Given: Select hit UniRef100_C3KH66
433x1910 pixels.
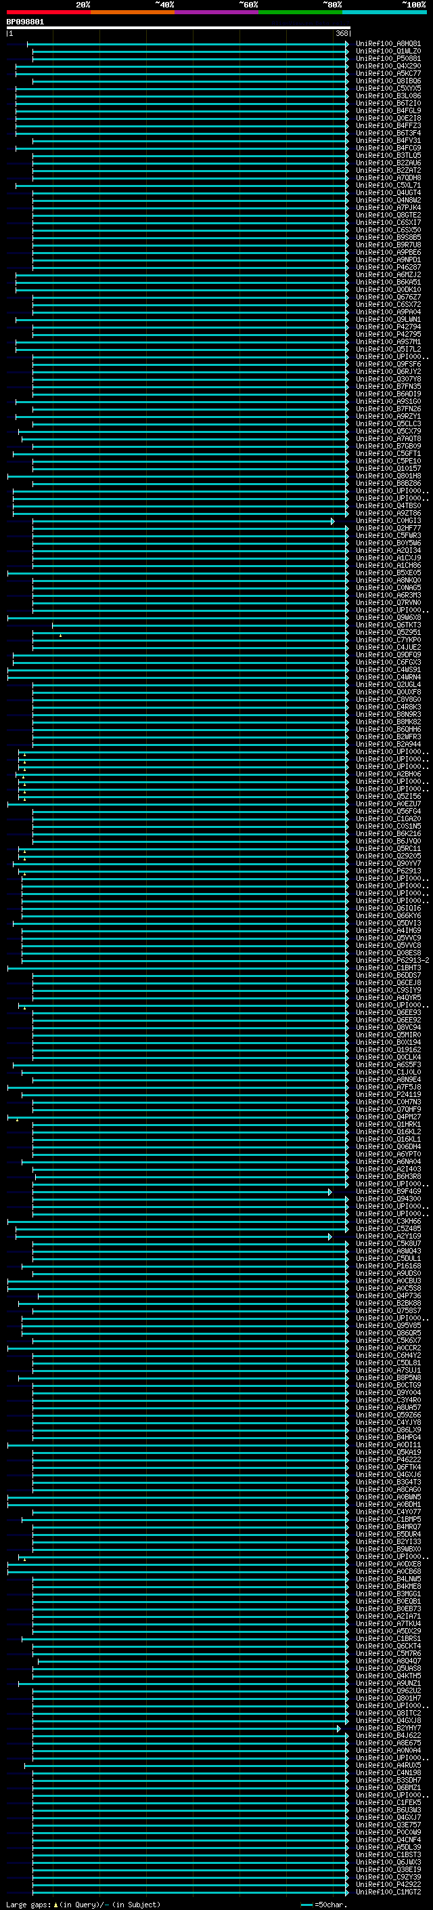Looking at the screenshot, I should click(x=388, y=1221).
